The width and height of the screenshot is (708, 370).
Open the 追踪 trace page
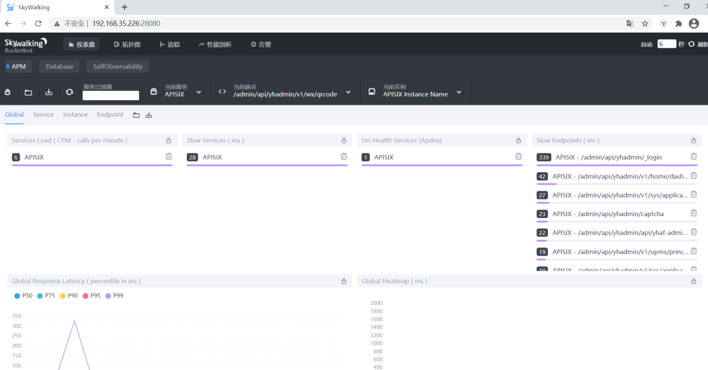coord(170,45)
